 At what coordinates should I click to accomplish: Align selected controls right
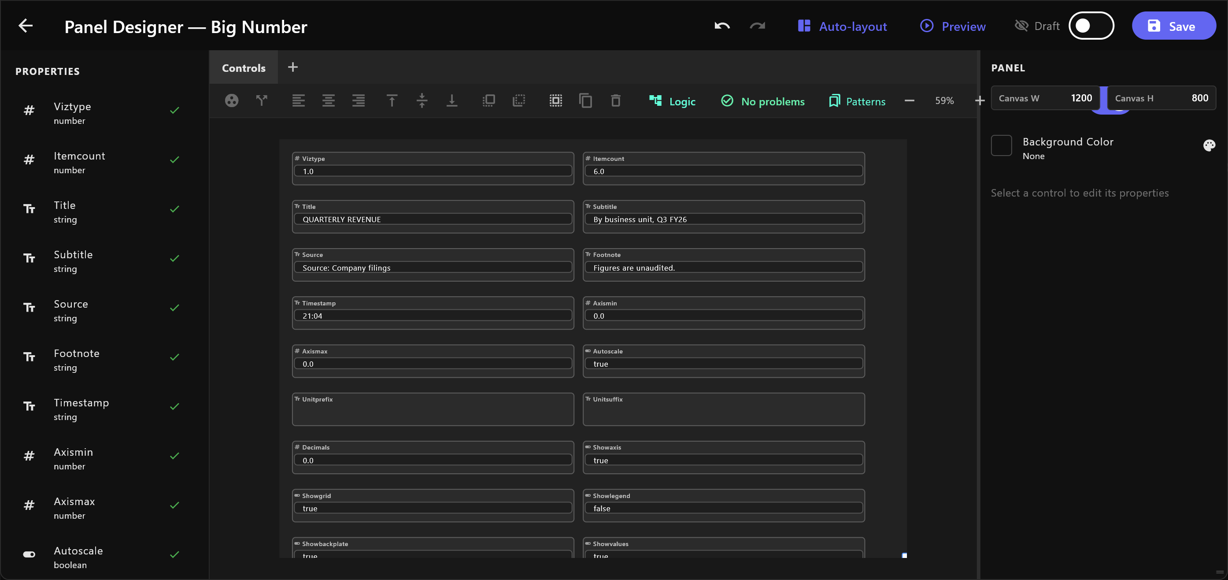[359, 100]
